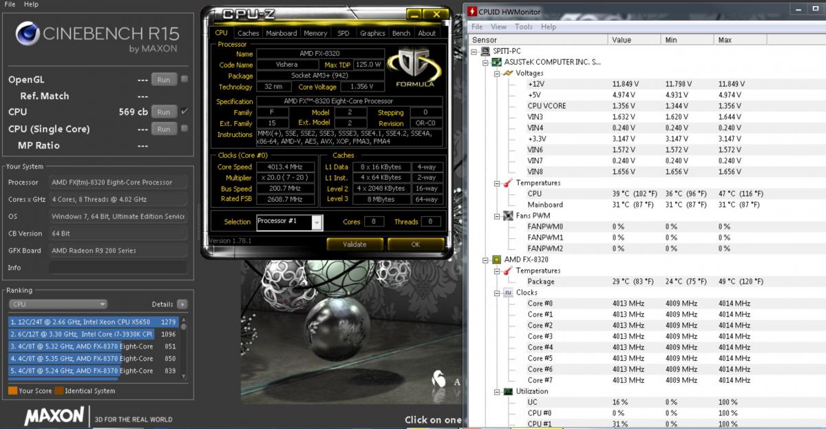Switch to the Memory tab in CPU-Z

pos(315,33)
